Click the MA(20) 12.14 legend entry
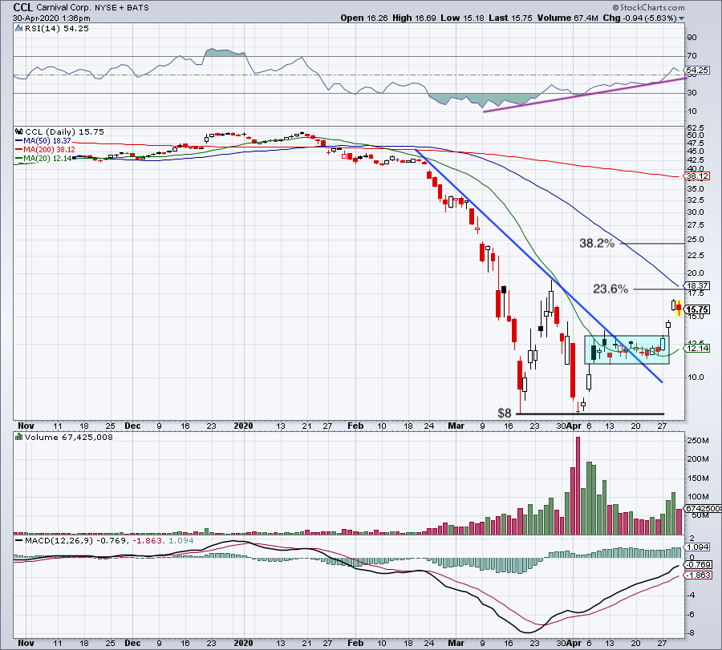 43,158
